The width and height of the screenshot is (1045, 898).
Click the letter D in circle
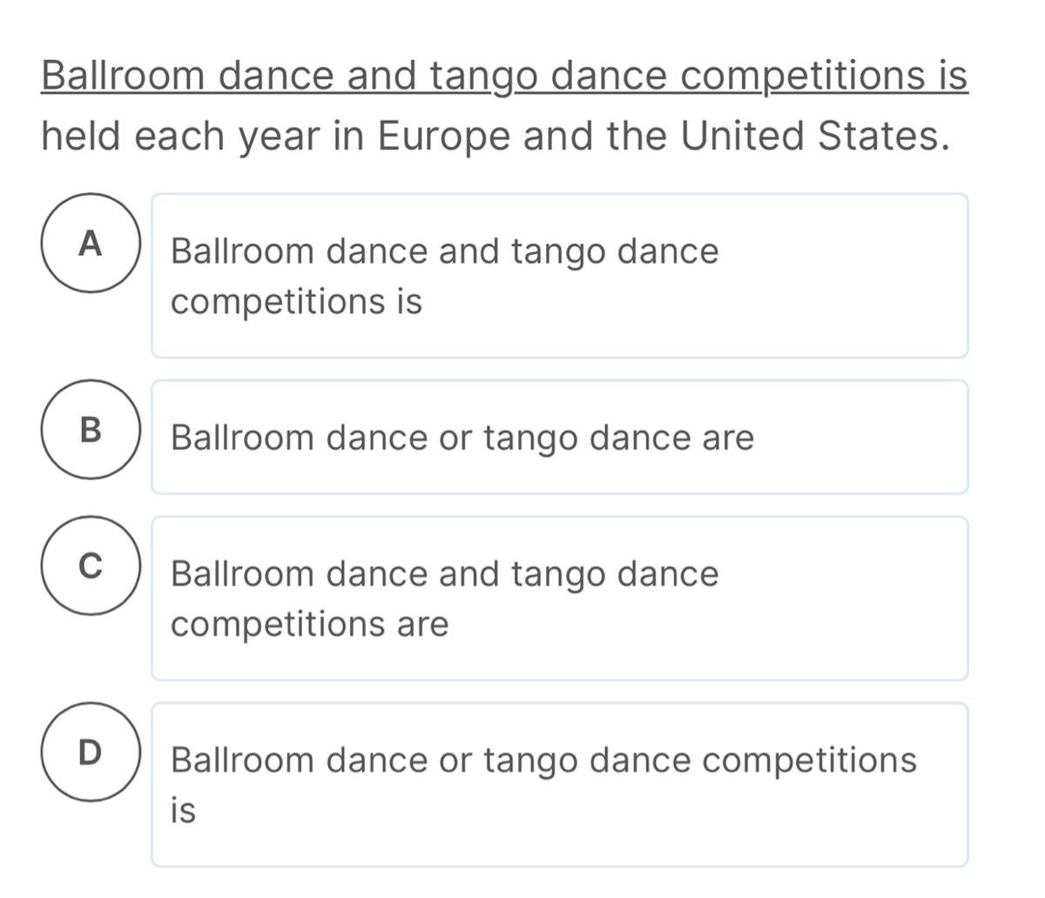pos(90,753)
